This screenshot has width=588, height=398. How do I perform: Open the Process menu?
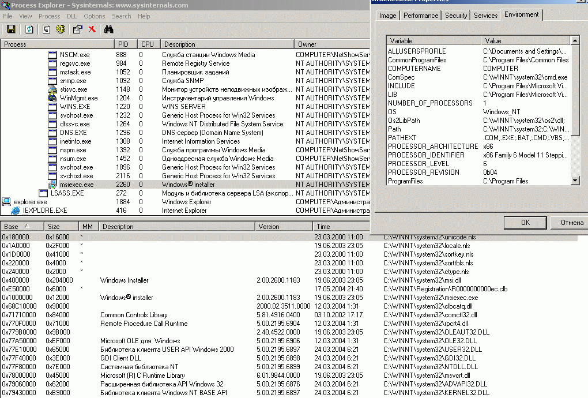(x=49, y=16)
